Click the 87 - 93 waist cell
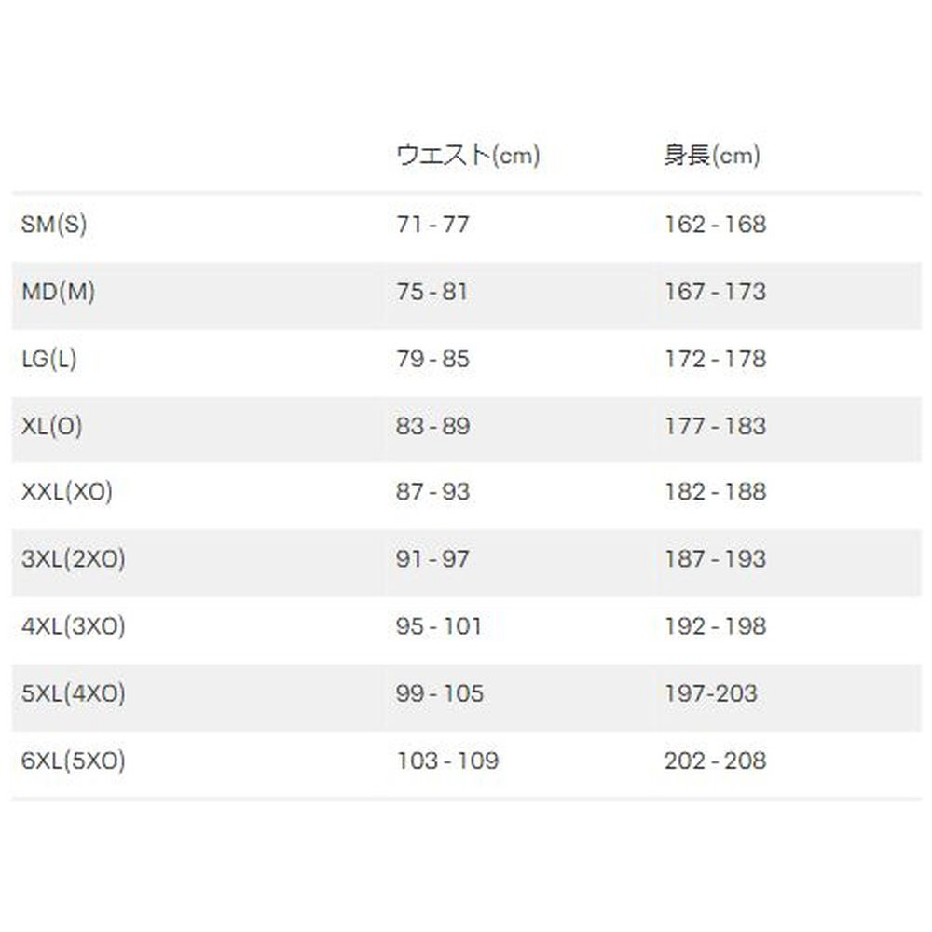 pos(433,492)
